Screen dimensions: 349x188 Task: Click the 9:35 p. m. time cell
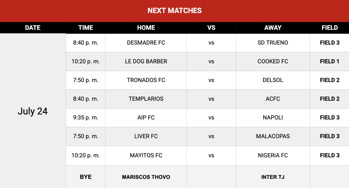click(x=86, y=117)
